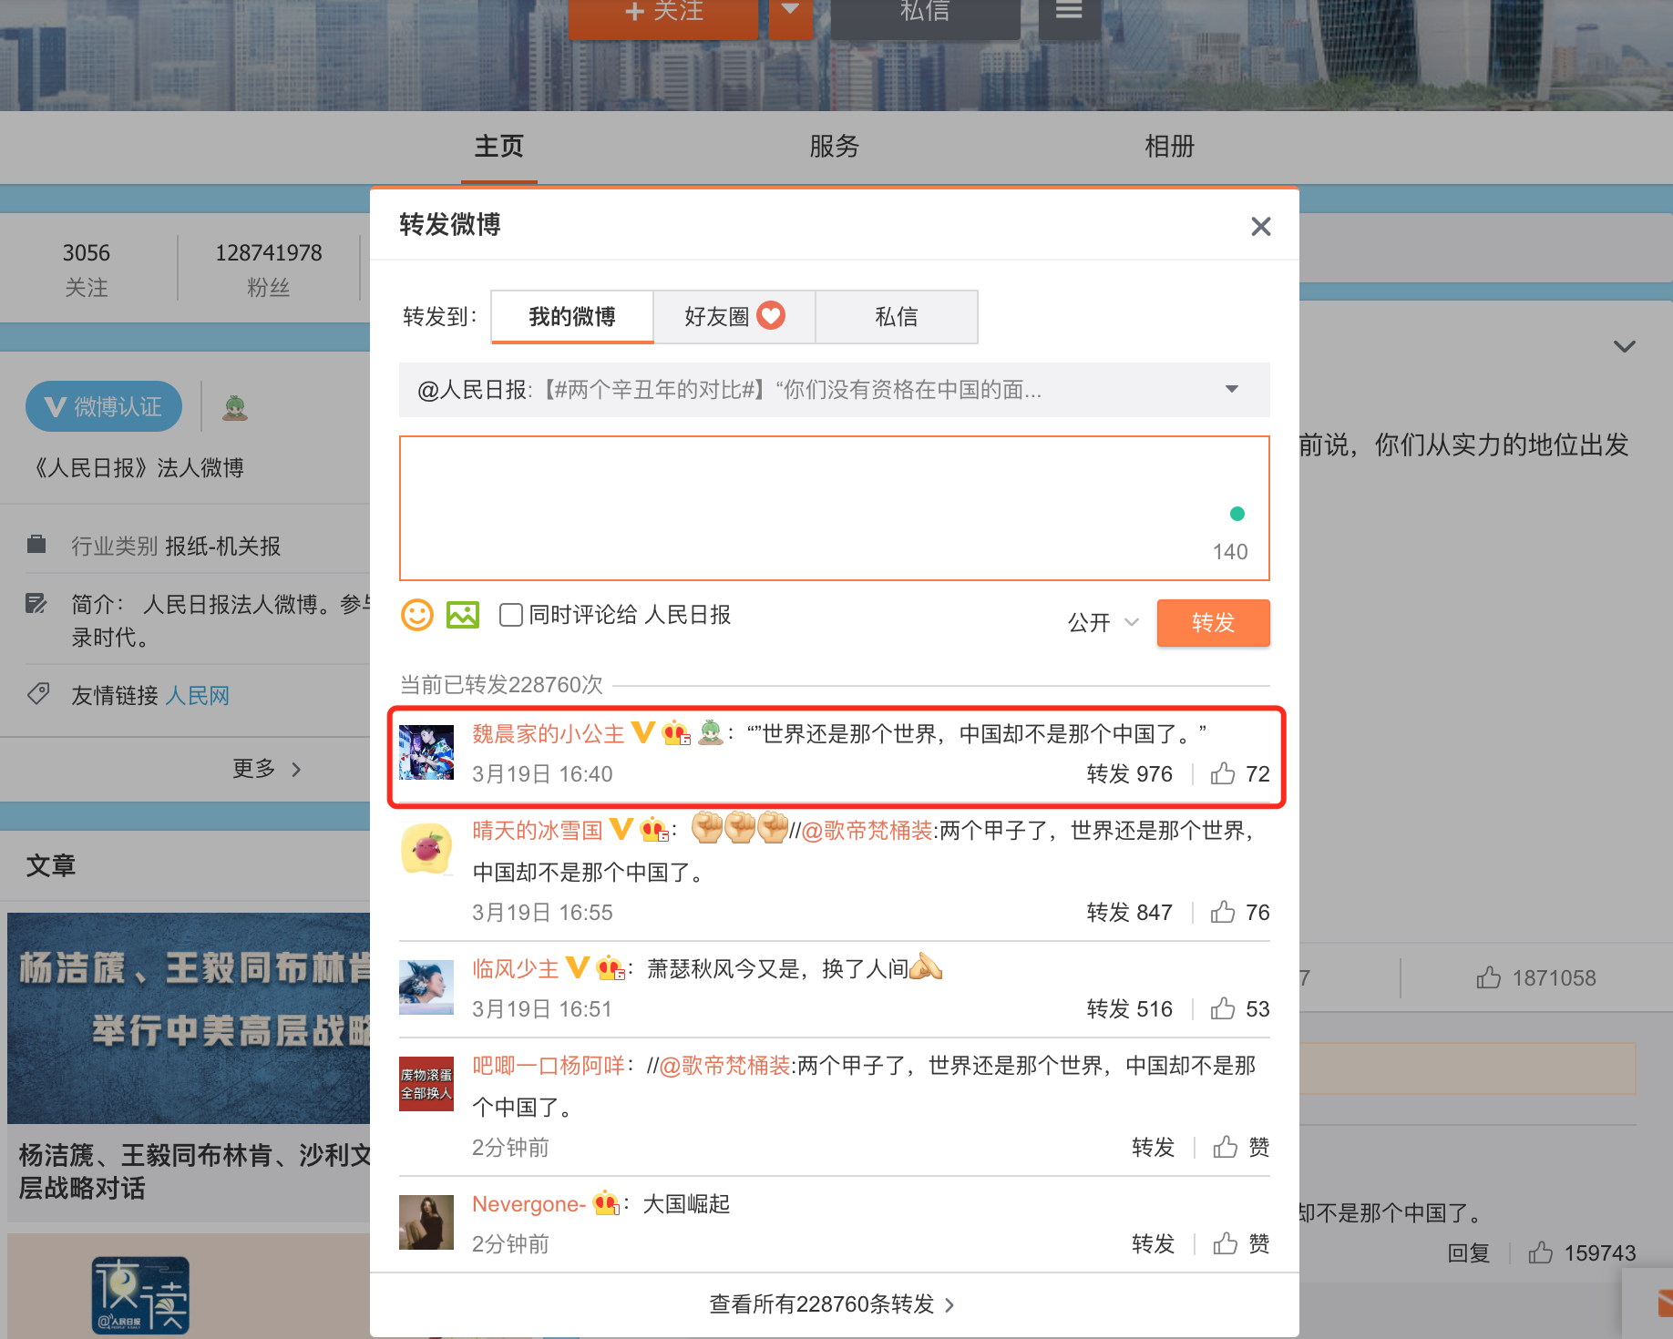Open the emoji picker smiley icon
Screen dimensions: 1673x1339
pyautogui.click(x=417, y=615)
